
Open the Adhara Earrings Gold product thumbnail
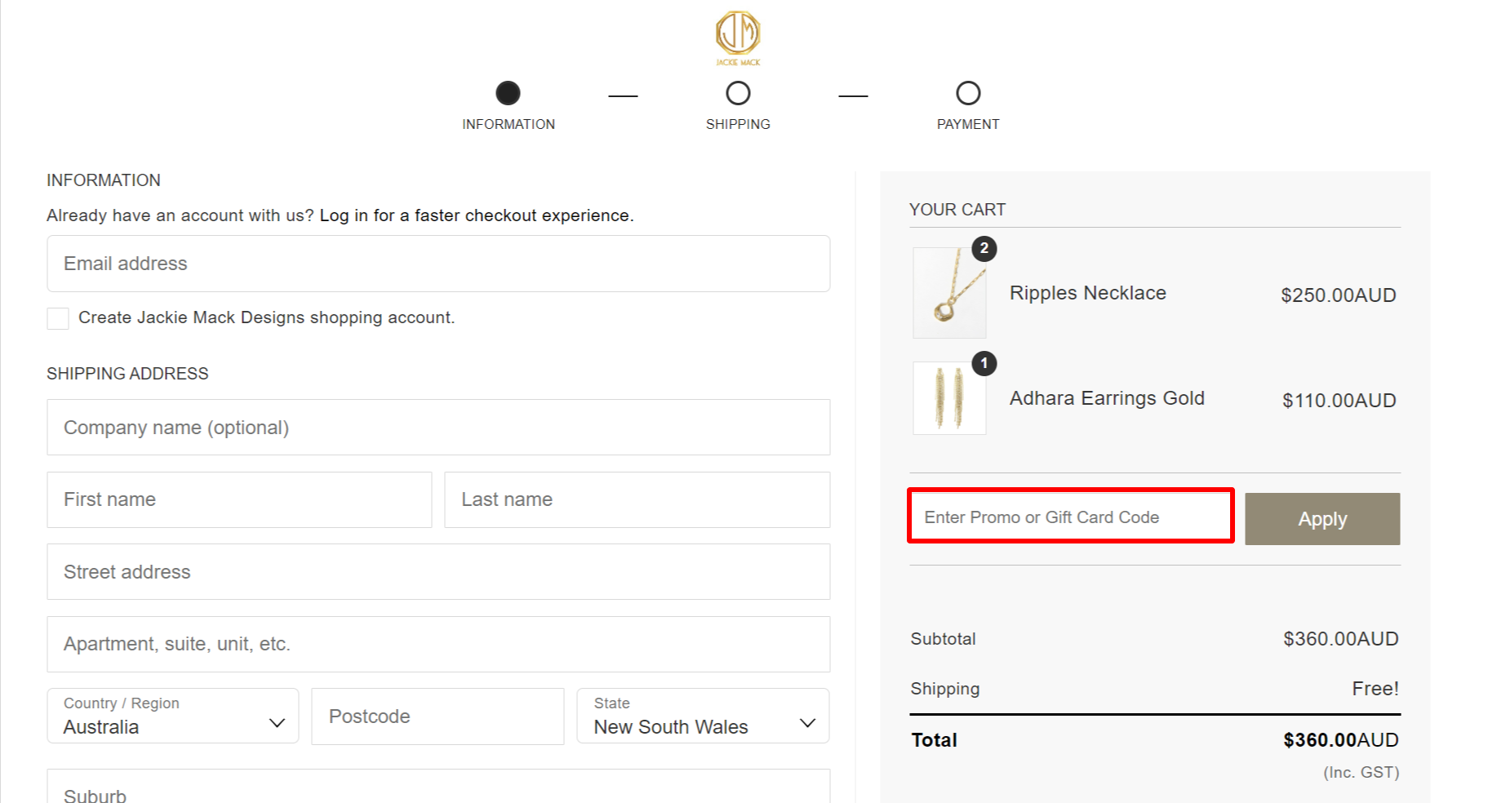[x=948, y=398]
